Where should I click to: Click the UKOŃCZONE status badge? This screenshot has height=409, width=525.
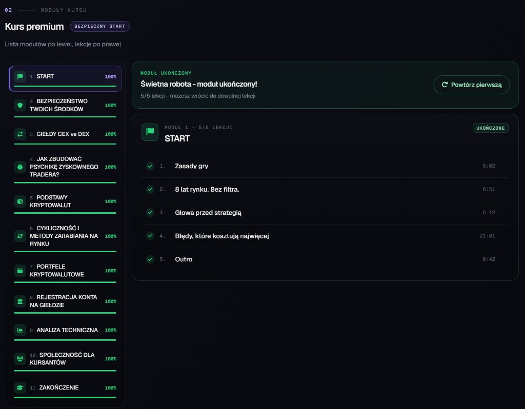tap(491, 128)
